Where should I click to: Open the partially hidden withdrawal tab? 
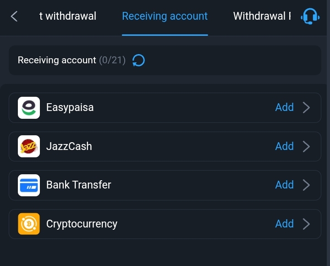[x=68, y=17]
